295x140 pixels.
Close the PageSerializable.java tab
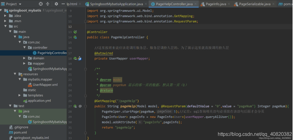click(x=273, y=4)
